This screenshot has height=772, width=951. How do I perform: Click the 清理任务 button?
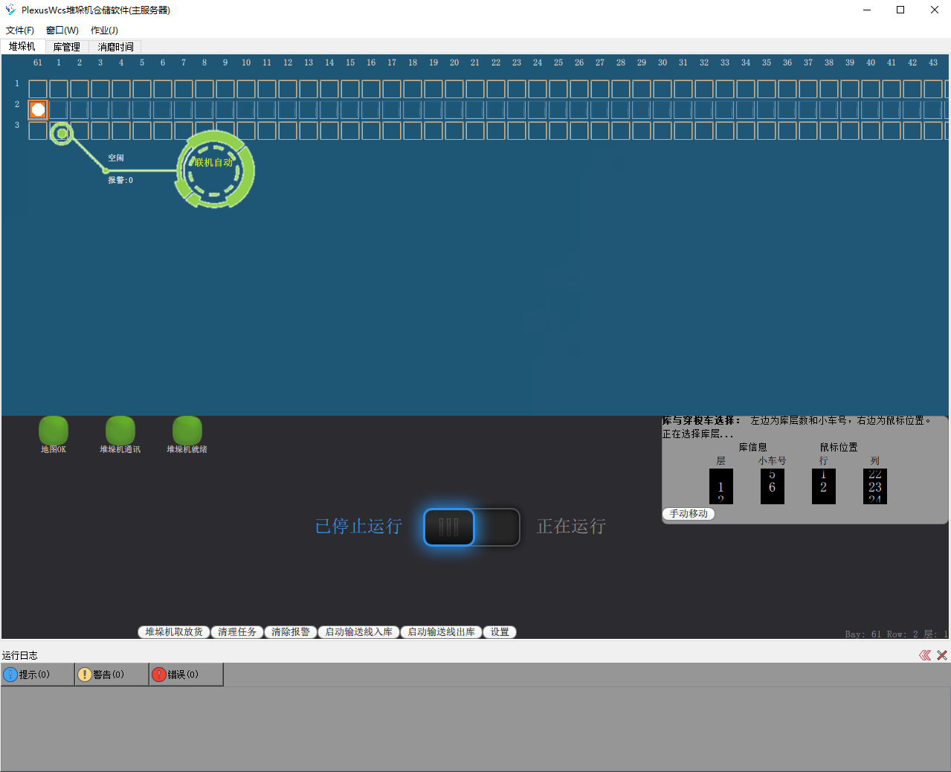(237, 632)
